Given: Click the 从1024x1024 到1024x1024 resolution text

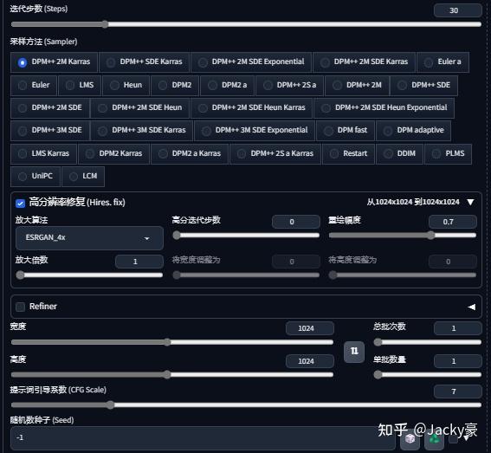Looking at the screenshot, I should click(413, 202).
